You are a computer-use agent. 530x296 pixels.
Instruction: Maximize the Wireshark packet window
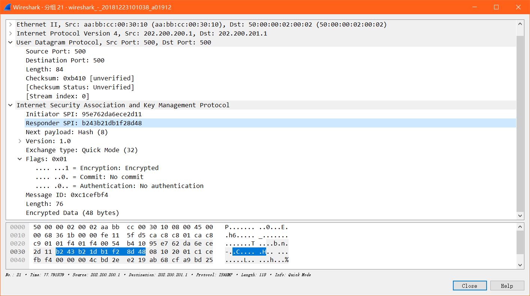(496, 7)
